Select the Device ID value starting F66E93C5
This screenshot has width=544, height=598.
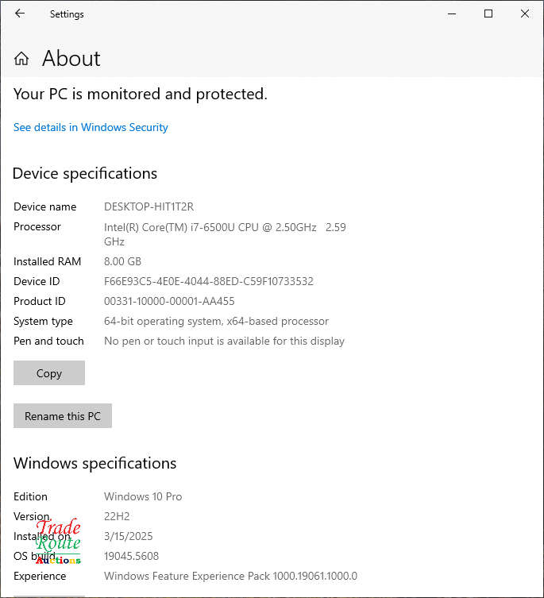point(208,281)
